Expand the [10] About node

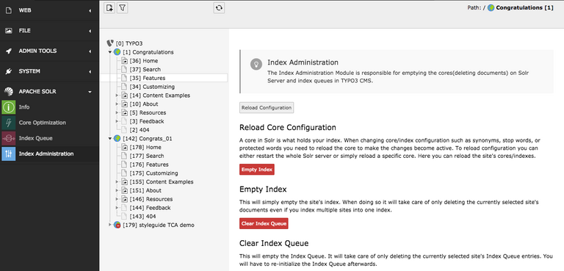coord(117,104)
